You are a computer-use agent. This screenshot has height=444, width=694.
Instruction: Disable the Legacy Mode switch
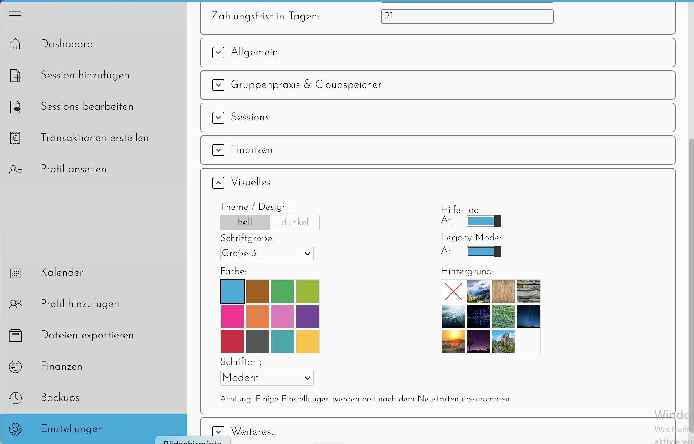click(x=483, y=252)
